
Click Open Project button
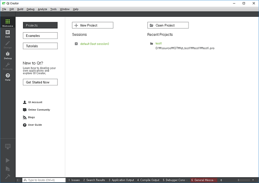[168, 25]
